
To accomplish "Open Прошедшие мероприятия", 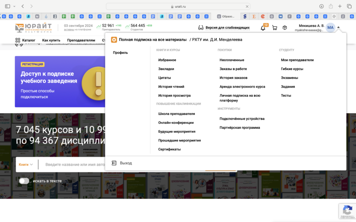I will coord(179,140).
